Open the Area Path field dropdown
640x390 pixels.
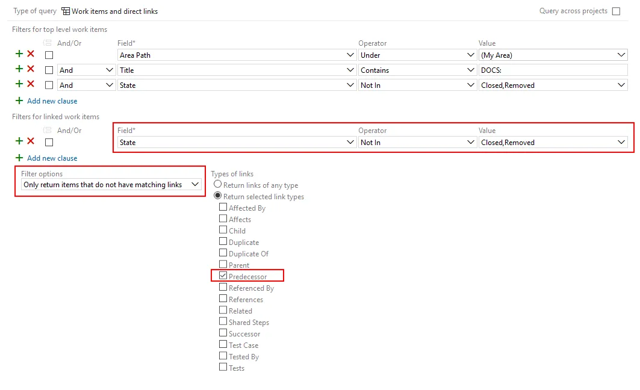[x=237, y=55]
